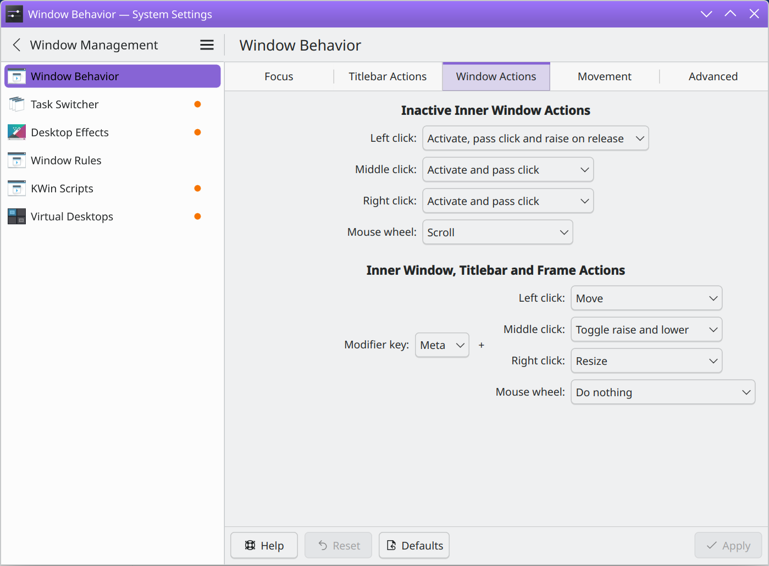Open the Movement tab
Image resolution: width=769 pixels, height=566 pixels.
(604, 76)
